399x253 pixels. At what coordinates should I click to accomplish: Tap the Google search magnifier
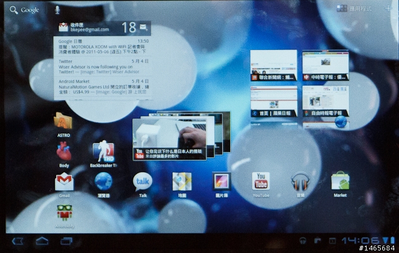click(14, 10)
